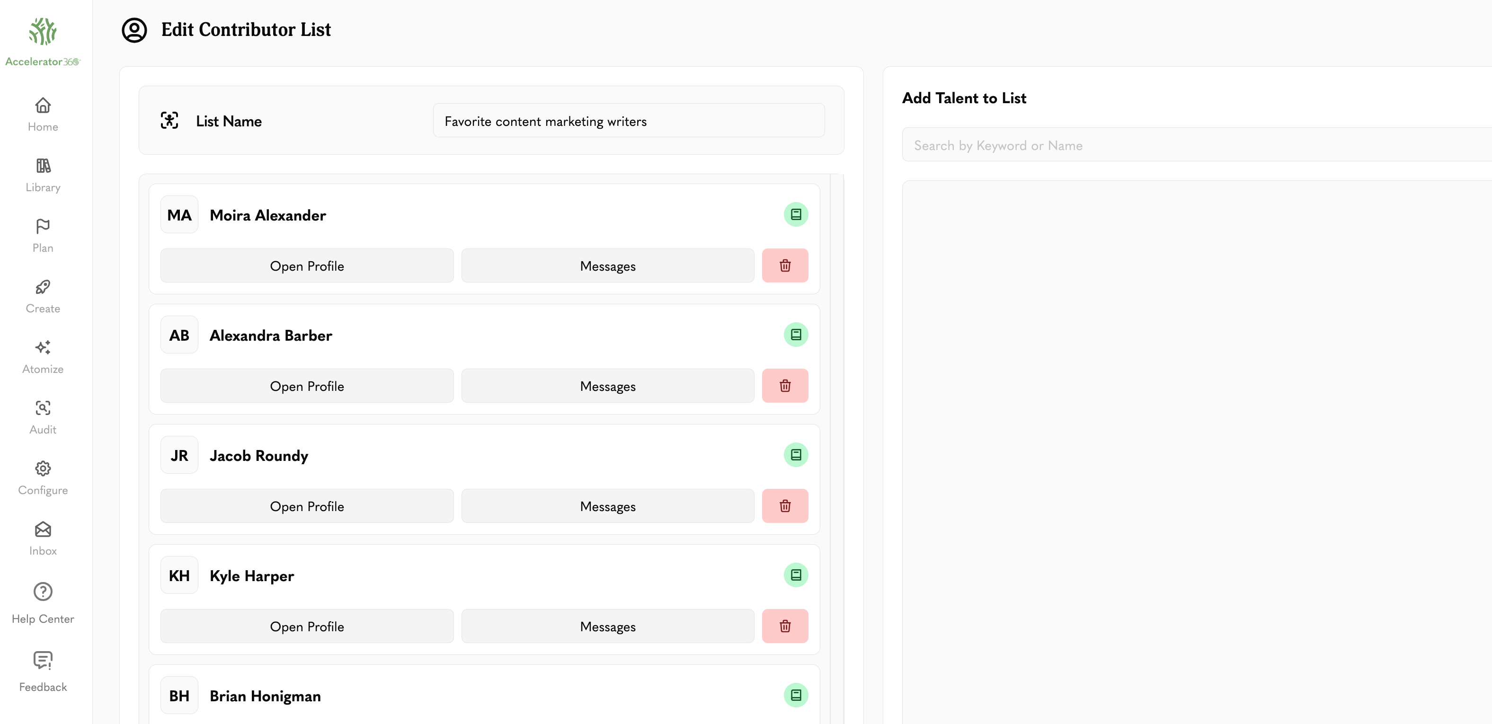Click the name Kyle Harper
1492x724 pixels.
[x=251, y=576]
